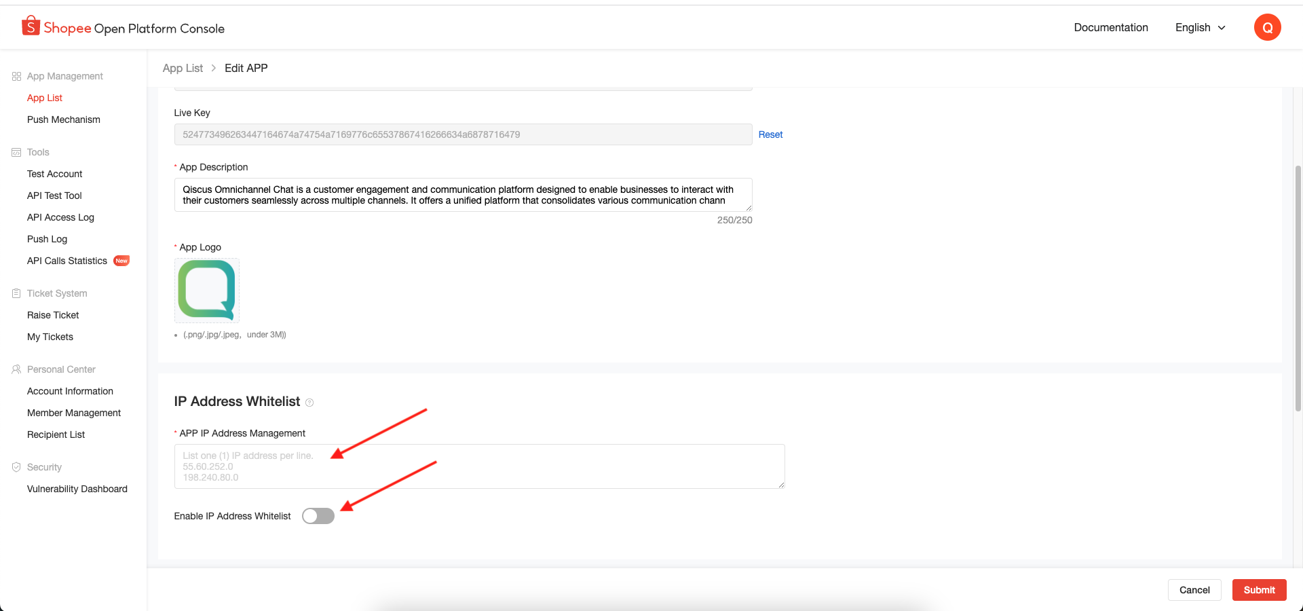Click Reset next to Live Key
Viewport: 1303px width, 611px height.
pyautogui.click(x=770, y=134)
